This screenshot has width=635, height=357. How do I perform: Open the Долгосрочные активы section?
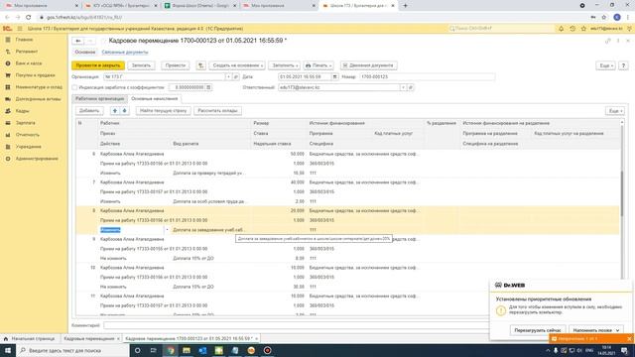(38, 99)
